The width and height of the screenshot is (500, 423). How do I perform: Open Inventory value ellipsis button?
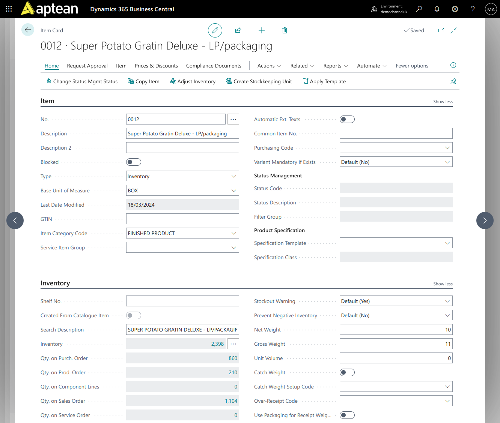tap(233, 344)
